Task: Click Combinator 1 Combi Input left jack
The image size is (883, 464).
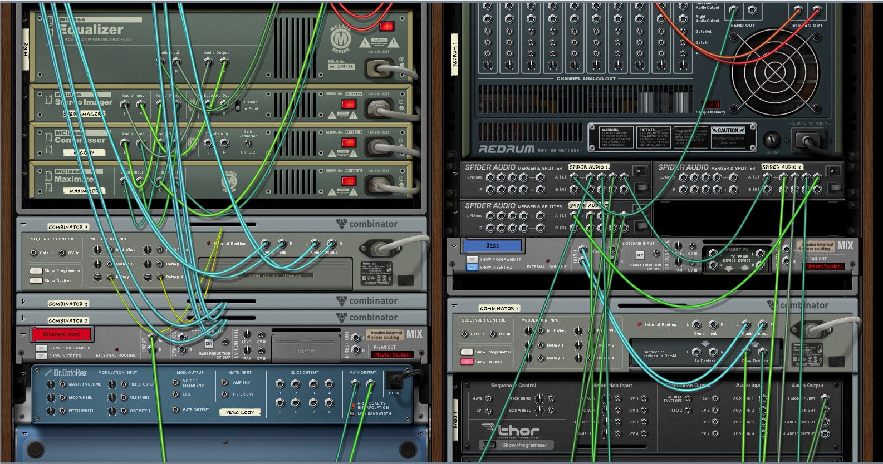Action: click(x=696, y=324)
